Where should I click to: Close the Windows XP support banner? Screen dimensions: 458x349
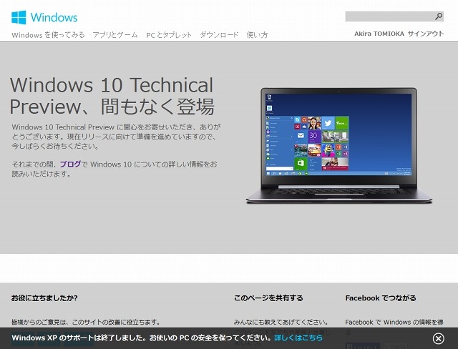[438, 338]
